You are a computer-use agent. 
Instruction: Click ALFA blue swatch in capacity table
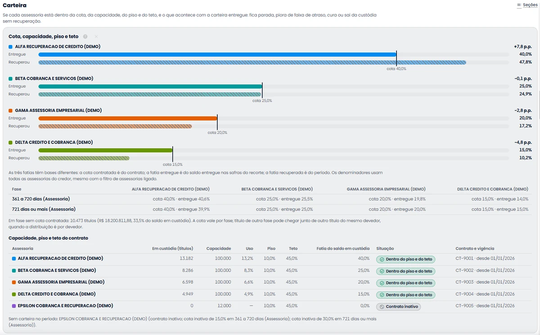pyautogui.click(x=14, y=259)
